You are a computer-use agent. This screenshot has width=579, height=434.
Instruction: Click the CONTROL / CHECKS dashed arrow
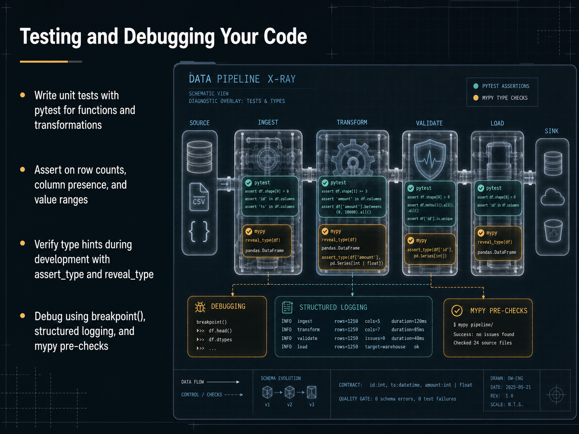coord(234,395)
